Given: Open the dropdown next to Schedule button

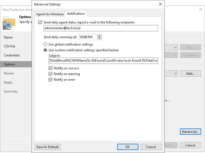Looking at the screenshot, I should [175, 55].
